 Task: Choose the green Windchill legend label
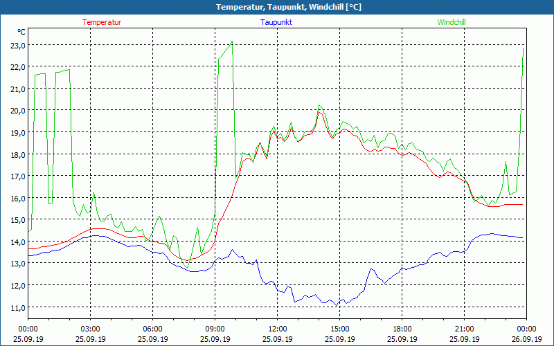tap(452, 22)
